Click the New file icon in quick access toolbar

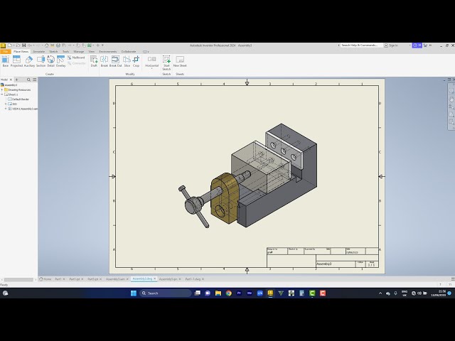click(10, 45)
